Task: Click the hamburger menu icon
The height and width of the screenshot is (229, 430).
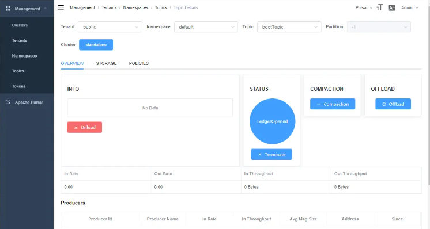Action: tap(61, 7)
